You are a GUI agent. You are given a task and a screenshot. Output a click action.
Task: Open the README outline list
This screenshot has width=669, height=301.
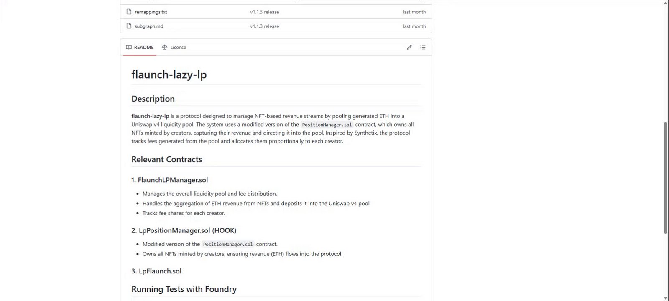pos(423,47)
